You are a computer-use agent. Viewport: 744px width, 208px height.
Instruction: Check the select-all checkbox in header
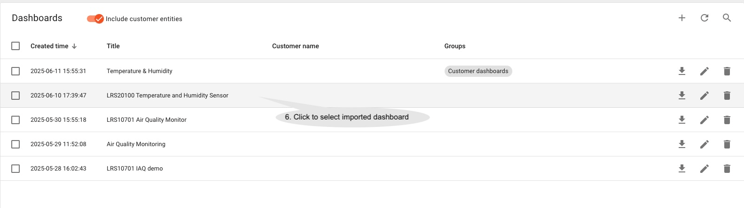coord(16,46)
